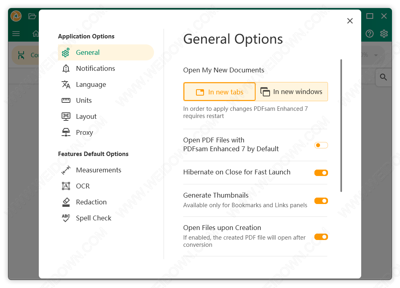Click the Features Default Options header
Viewport: 400px width, 288px height.
click(93, 154)
